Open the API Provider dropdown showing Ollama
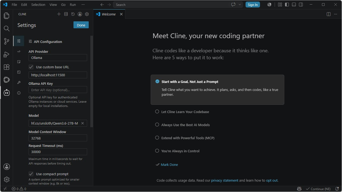 click(x=58, y=58)
